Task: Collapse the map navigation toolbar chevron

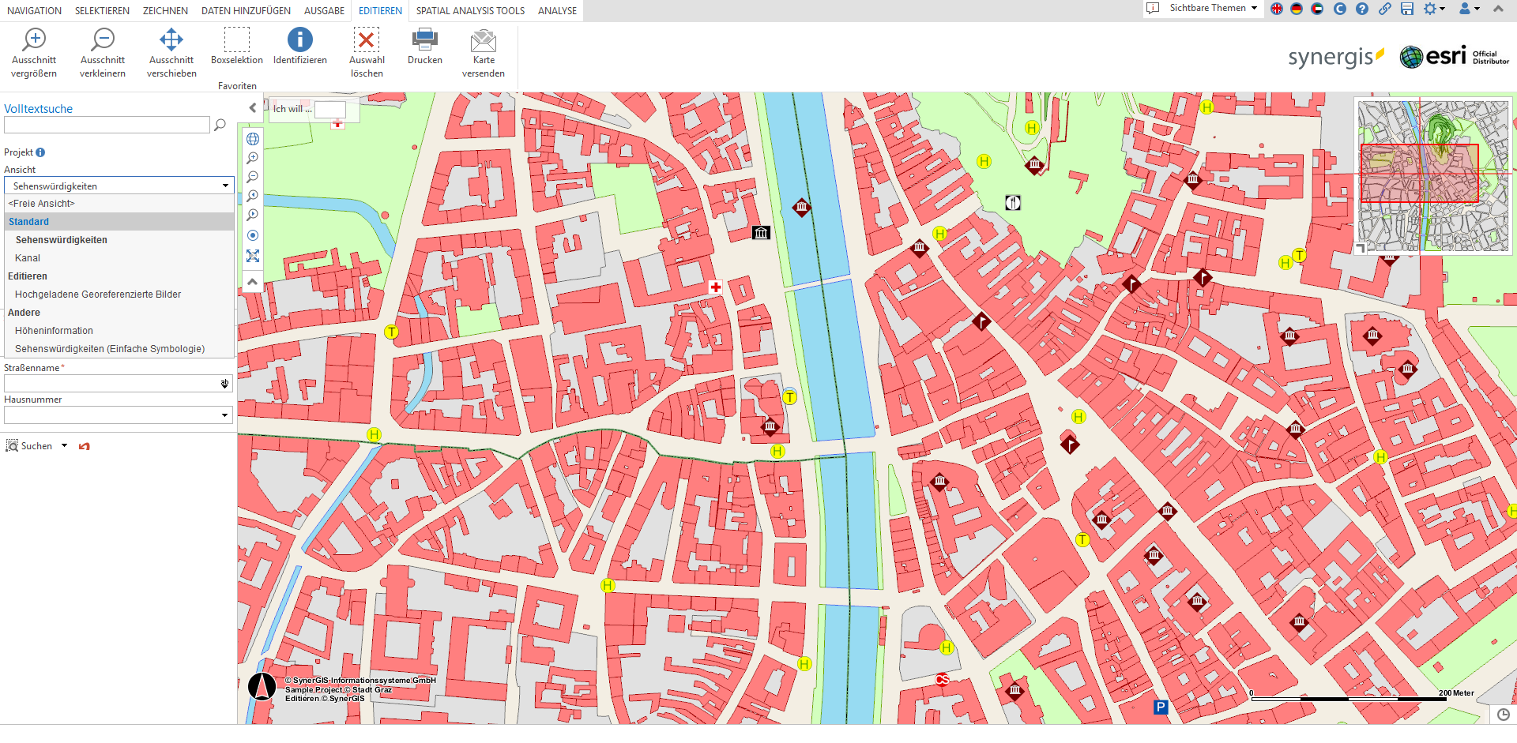Action: (x=253, y=282)
